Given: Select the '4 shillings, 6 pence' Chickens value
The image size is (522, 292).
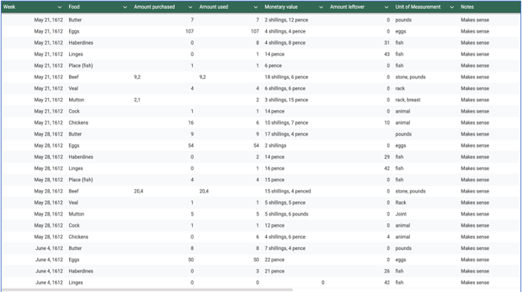Looking at the screenshot, I should point(285,237).
